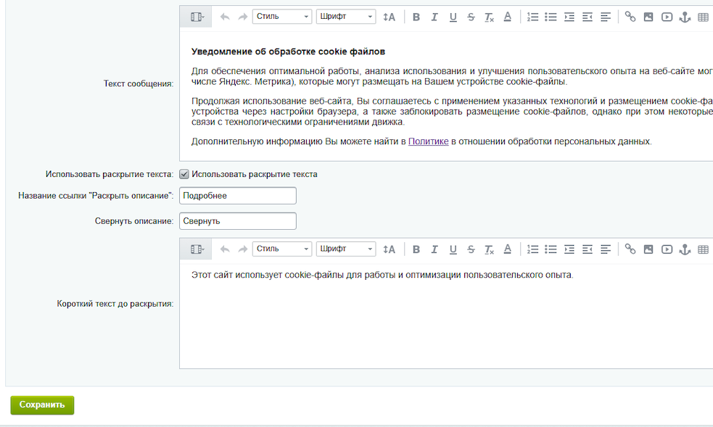This screenshot has height=427, width=713.
Task: Insert table in message text editor
Action: coord(702,17)
